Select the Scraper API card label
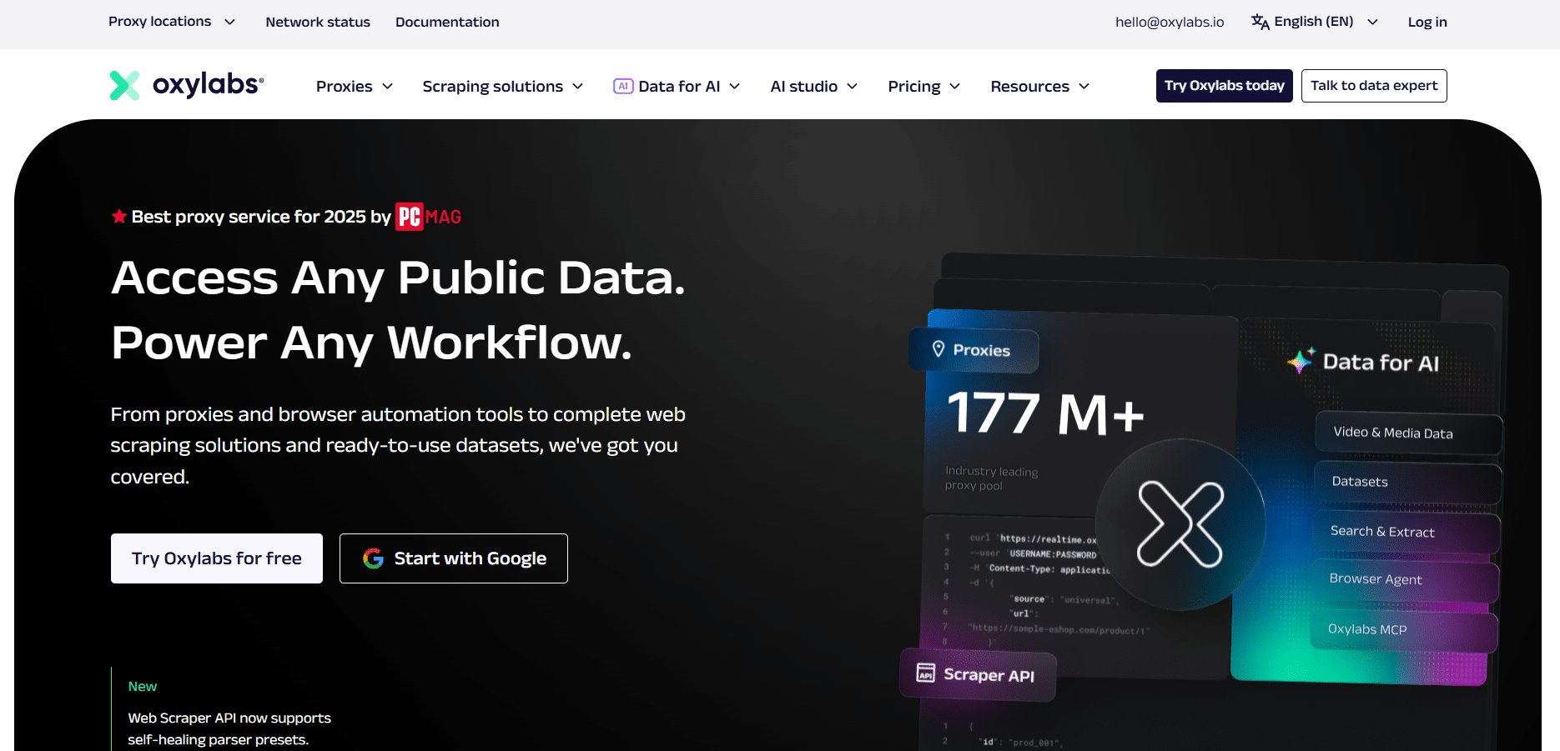1560x751 pixels. click(978, 674)
